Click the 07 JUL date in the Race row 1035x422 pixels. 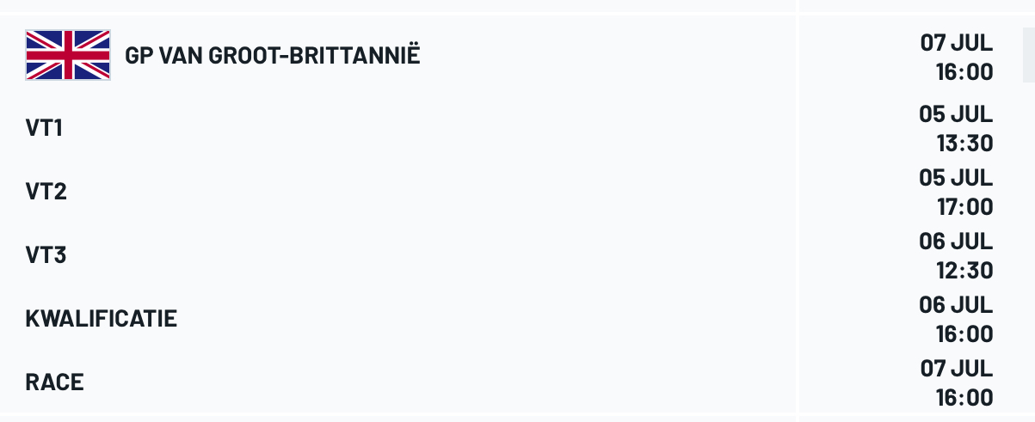[956, 369]
